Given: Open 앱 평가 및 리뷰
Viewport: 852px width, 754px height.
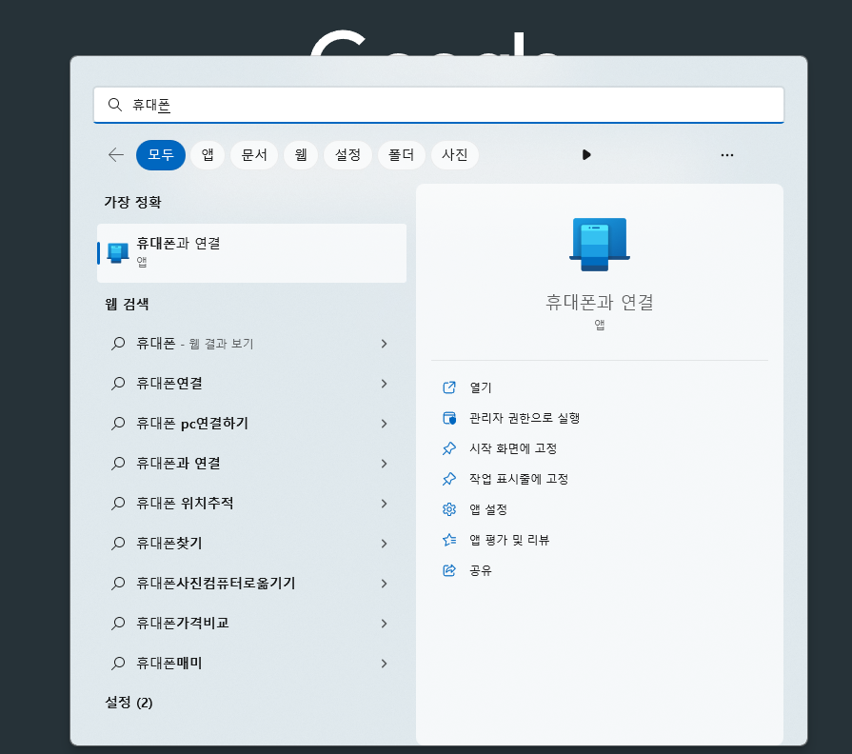Looking at the screenshot, I should 509,540.
